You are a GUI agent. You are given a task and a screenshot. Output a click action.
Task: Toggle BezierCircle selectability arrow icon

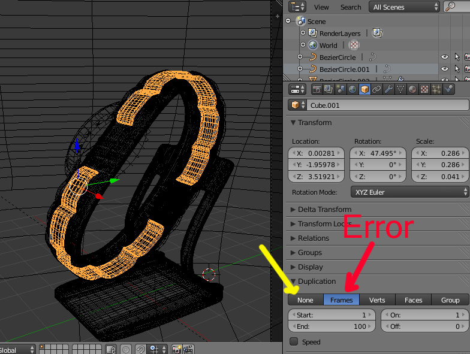pyautogui.click(x=457, y=57)
